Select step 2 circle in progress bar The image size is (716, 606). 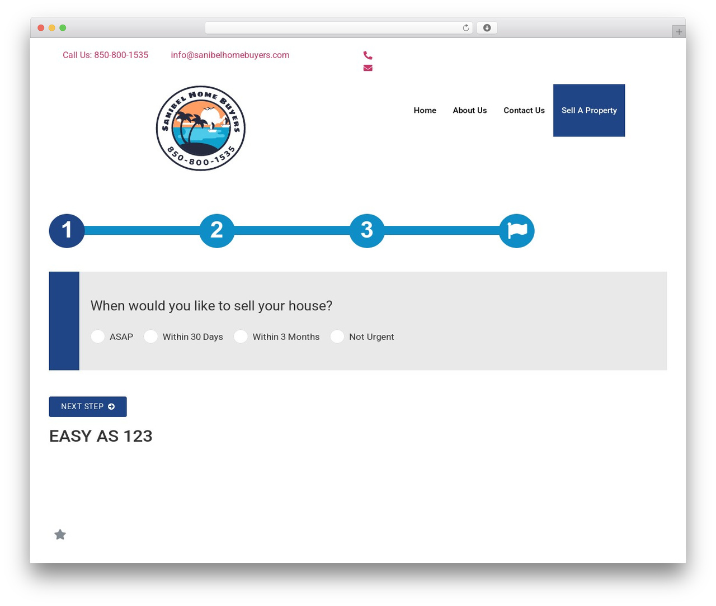(x=217, y=230)
